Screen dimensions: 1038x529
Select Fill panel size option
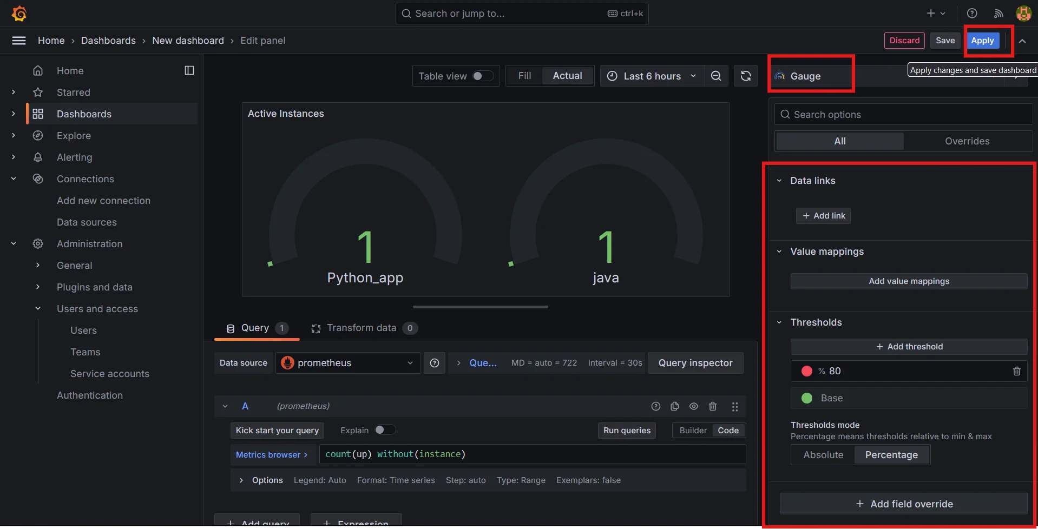(524, 76)
